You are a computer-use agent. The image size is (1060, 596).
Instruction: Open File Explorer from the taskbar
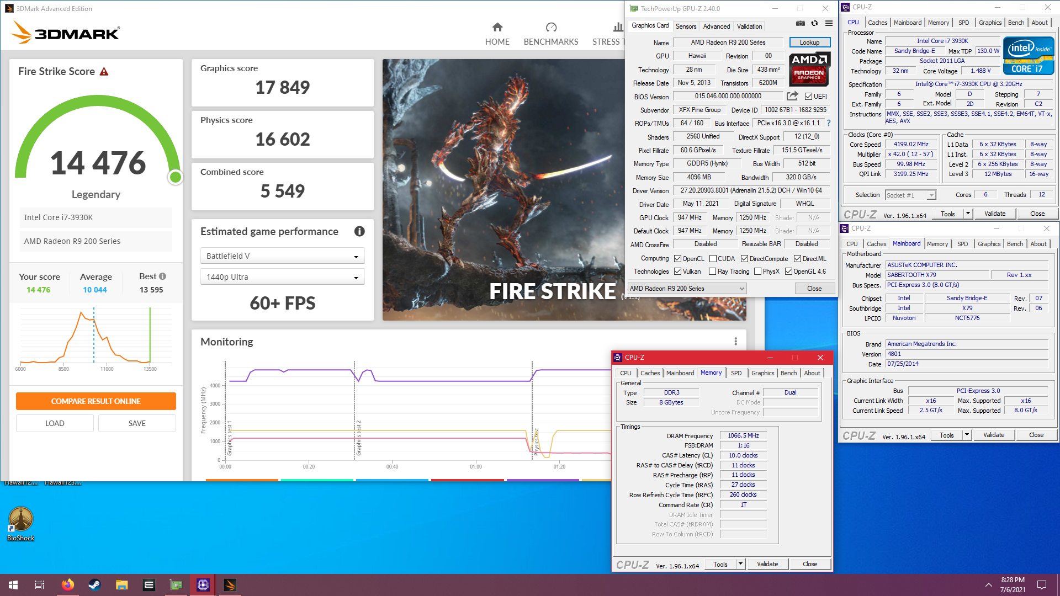(121, 585)
